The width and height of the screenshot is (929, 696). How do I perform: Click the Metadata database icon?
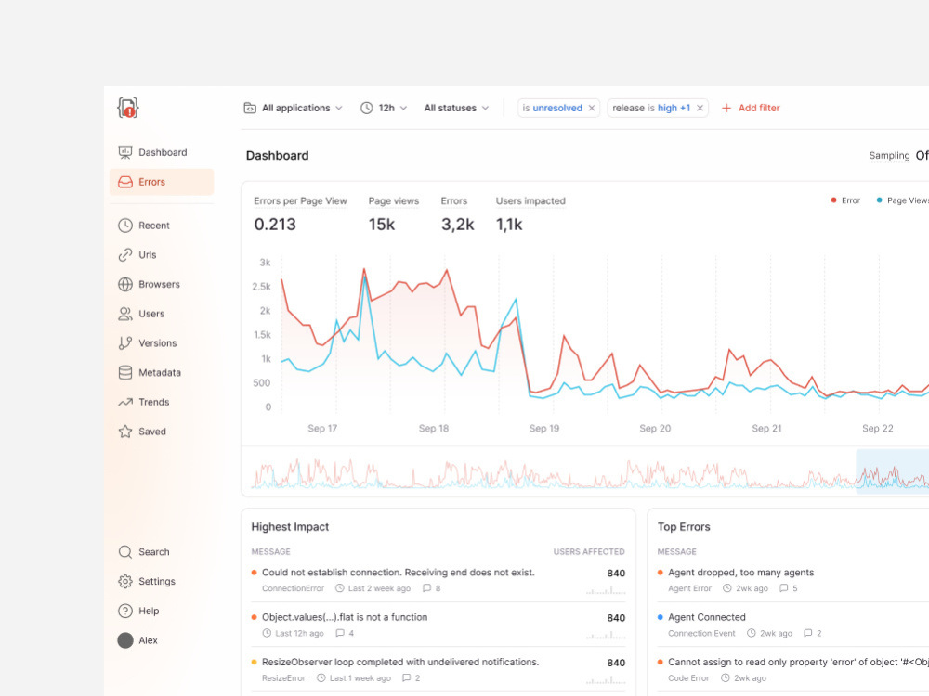tap(125, 373)
